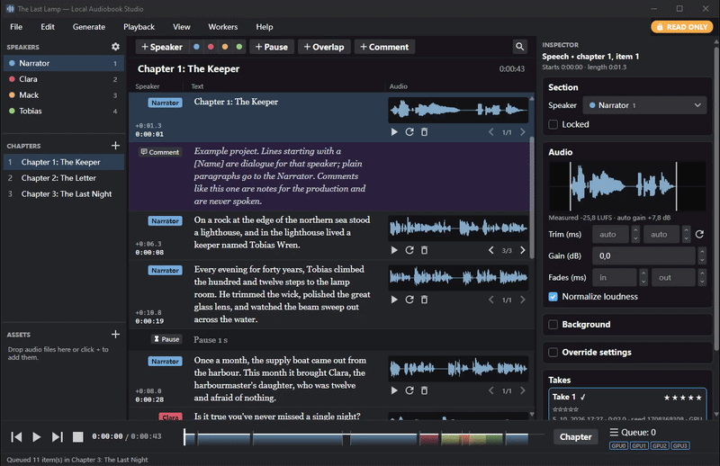Screen dimensions: 720x466
Task: Select Chapter 2: The Letter
Action: [58, 178]
